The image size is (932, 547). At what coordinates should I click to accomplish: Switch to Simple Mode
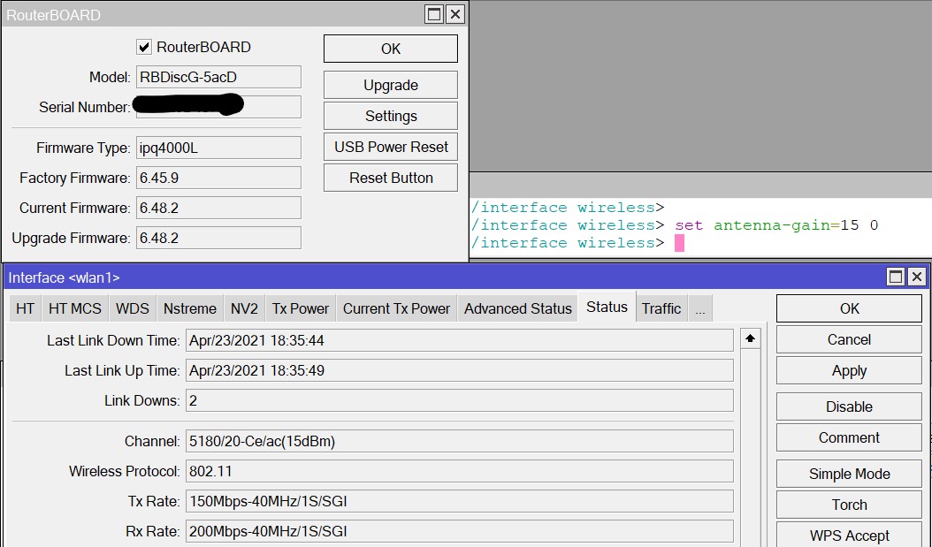coord(850,474)
